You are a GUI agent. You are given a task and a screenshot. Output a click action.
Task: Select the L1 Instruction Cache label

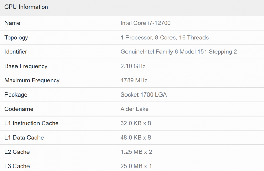pos(32,123)
